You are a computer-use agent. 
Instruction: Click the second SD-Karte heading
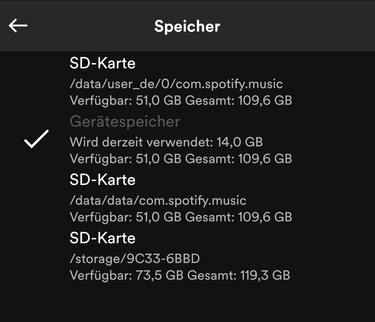pos(102,180)
